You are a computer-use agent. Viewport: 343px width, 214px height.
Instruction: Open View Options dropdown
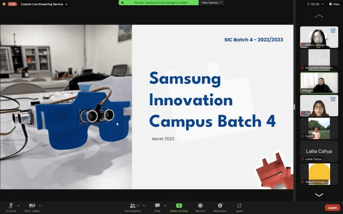(211, 3)
